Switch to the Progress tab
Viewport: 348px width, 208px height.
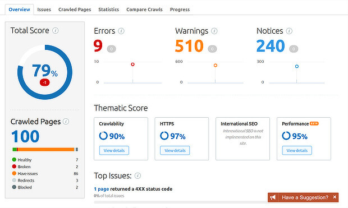pyautogui.click(x=180, y=10)
